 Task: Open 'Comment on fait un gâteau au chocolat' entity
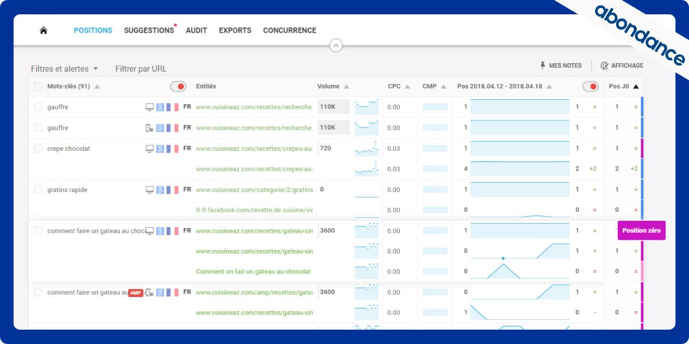(254, 271)
